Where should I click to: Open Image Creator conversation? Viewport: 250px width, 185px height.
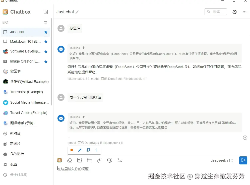click(x=26, y=61)
